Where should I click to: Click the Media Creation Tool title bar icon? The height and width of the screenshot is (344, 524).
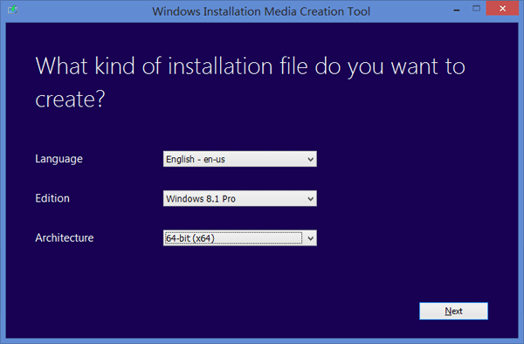click(13, 10)
